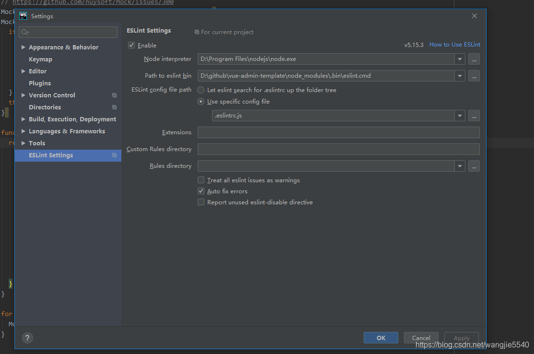
Task: Select 'Use specific config file' radio
Action: [201, 101]
